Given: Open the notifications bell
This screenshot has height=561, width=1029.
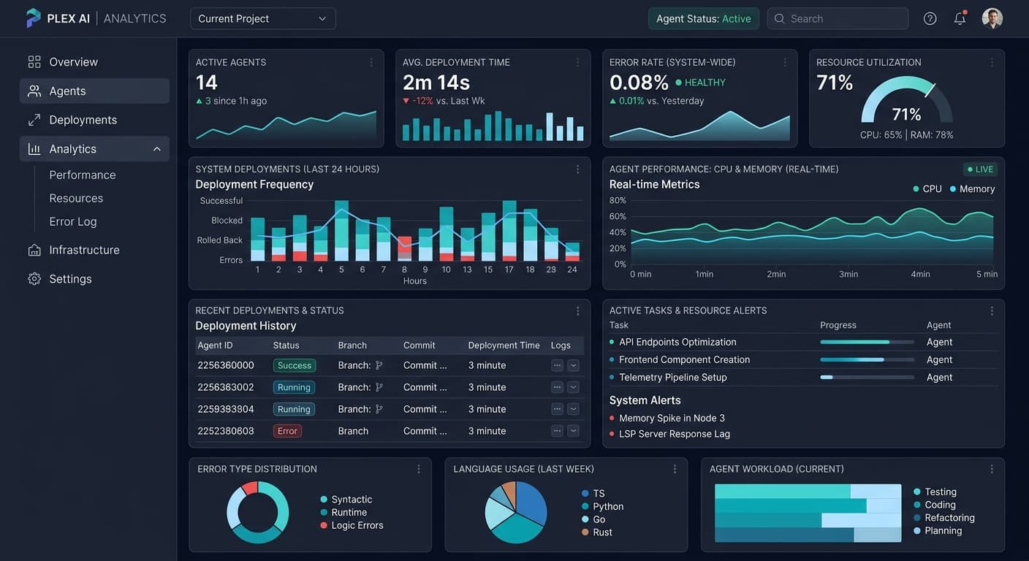Looking at the screenshot, I should tap(960, 18).
